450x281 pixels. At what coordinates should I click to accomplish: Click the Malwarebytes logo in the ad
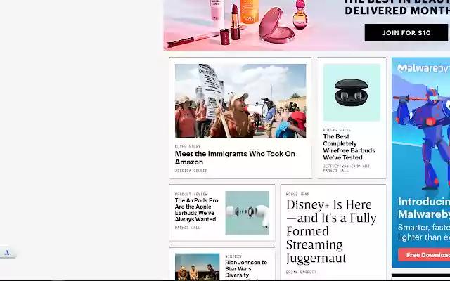click(423, 68)
